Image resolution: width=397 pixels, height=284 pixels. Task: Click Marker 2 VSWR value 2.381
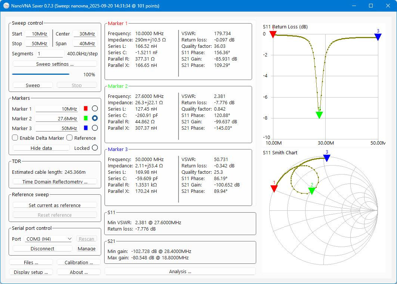220,96
